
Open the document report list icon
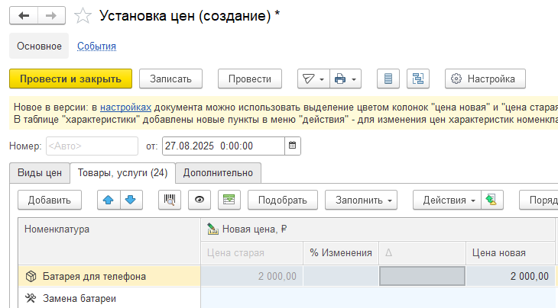pyautogui.click(x=388, y=79)
